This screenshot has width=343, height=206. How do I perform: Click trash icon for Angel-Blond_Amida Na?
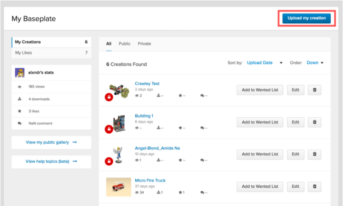tap(314, 154)
